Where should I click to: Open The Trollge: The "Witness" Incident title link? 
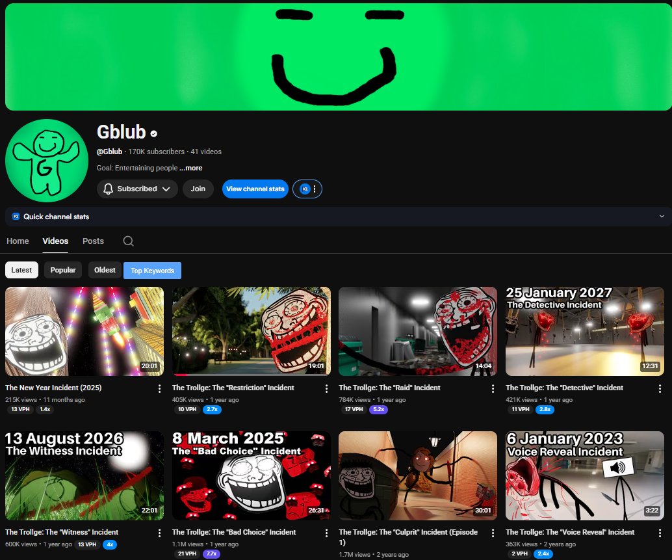62,532
